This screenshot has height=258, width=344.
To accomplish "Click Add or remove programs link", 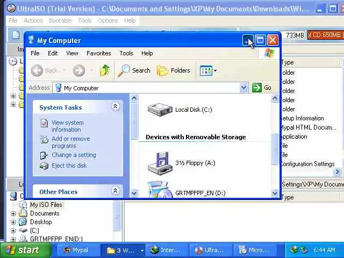I will click(x=70, y=142).
